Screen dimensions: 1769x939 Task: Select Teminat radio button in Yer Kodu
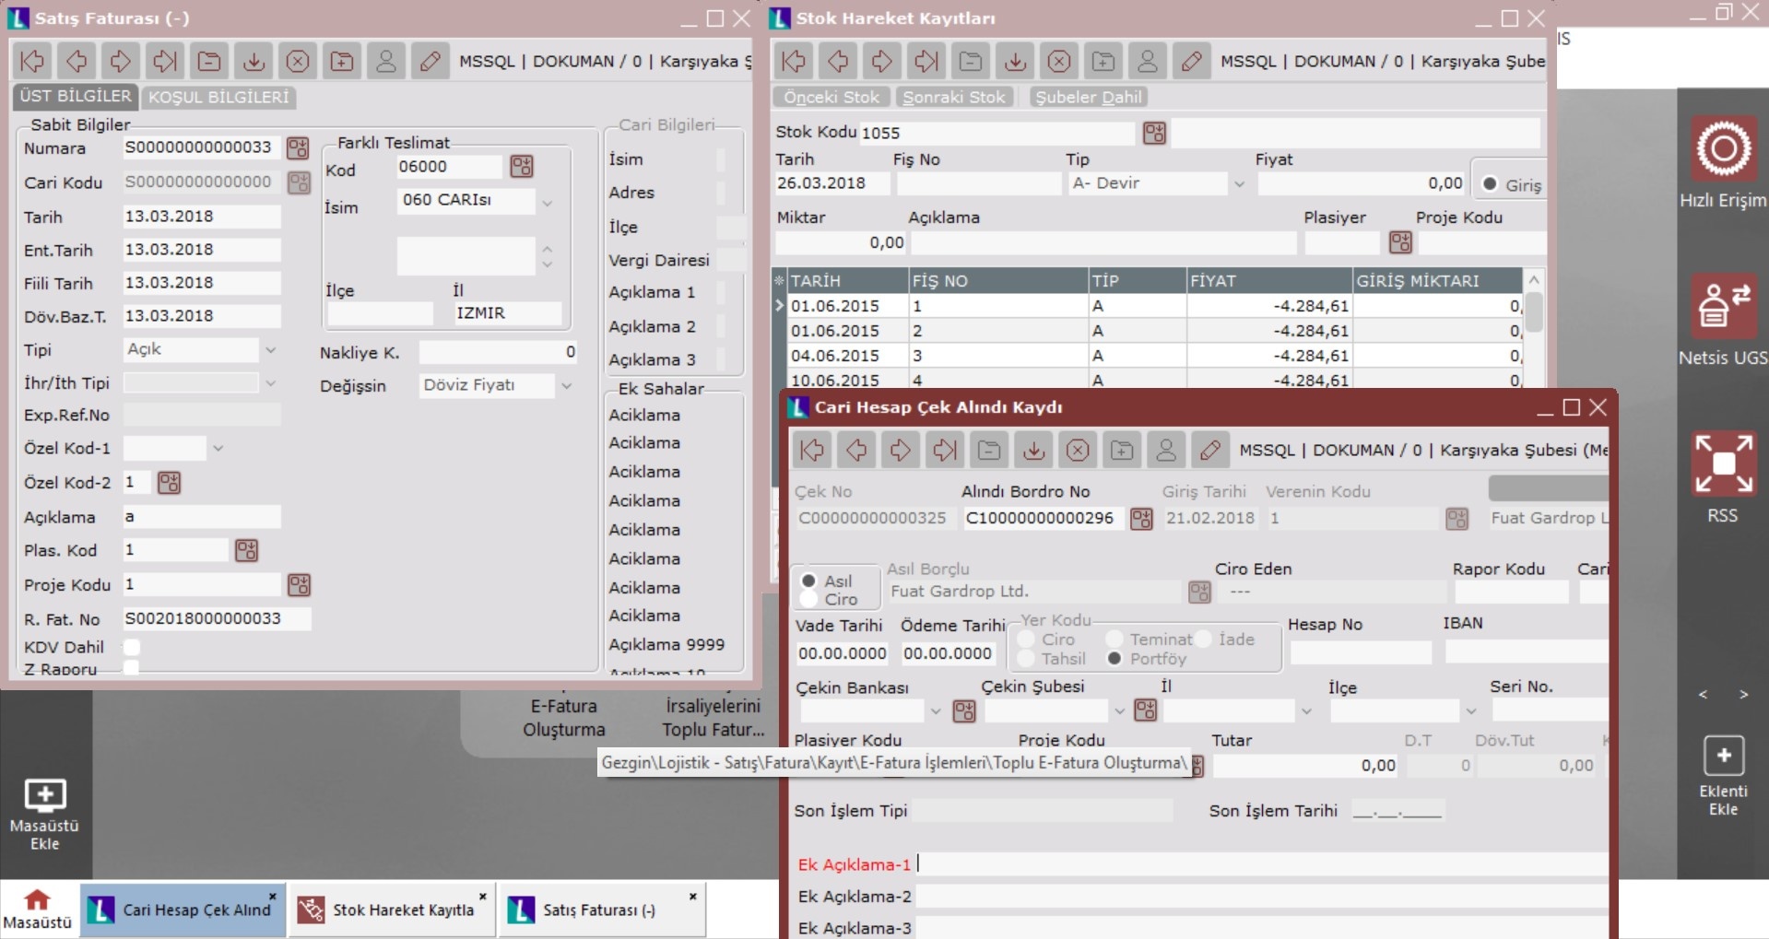[1114, 639]
